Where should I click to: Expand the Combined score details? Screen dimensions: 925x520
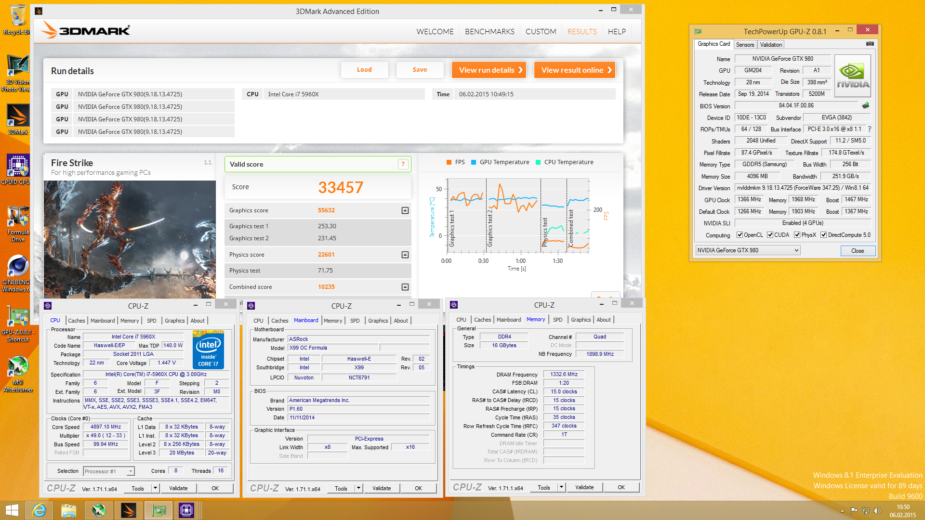pyautogui.click(x=405, y=287)
